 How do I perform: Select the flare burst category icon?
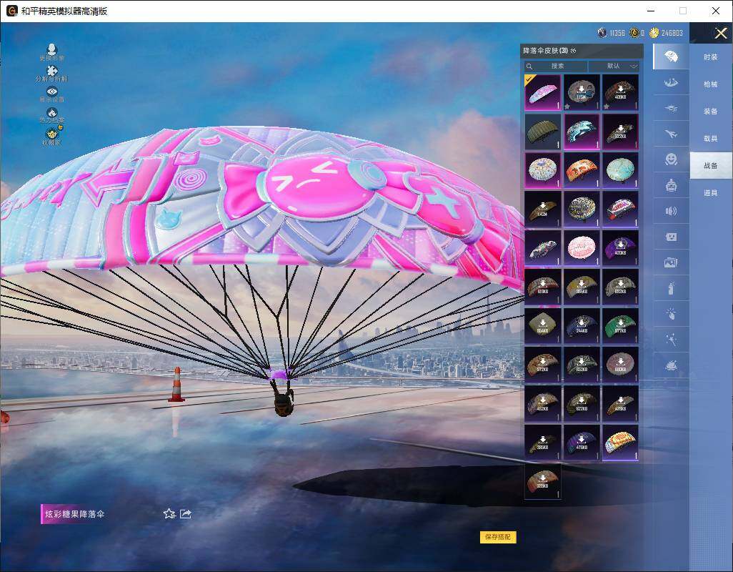pyautogui.click(x=671, y=314)
